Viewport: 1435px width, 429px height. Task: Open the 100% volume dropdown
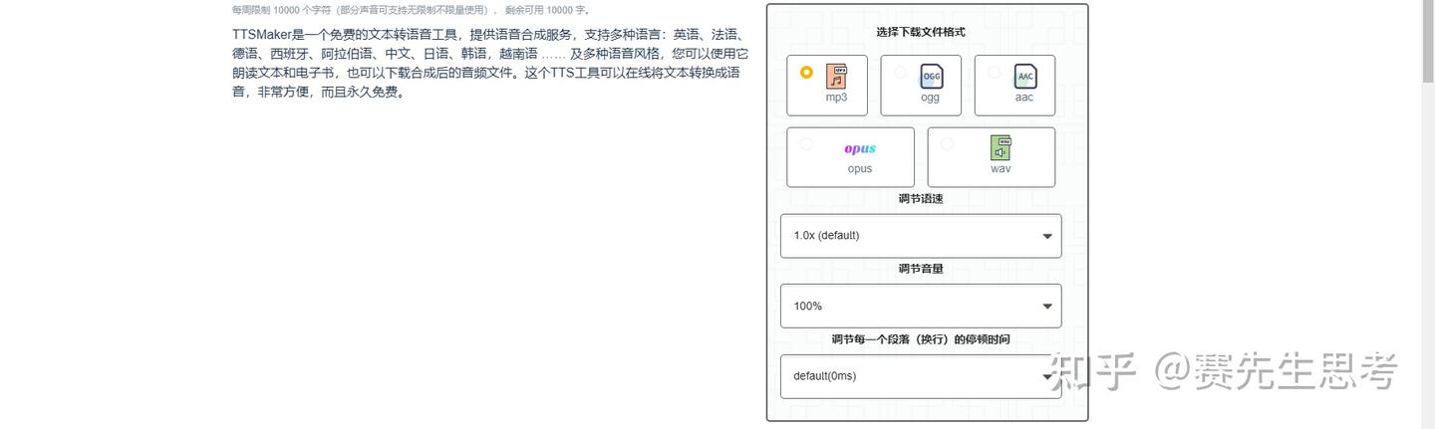[921, 306]
